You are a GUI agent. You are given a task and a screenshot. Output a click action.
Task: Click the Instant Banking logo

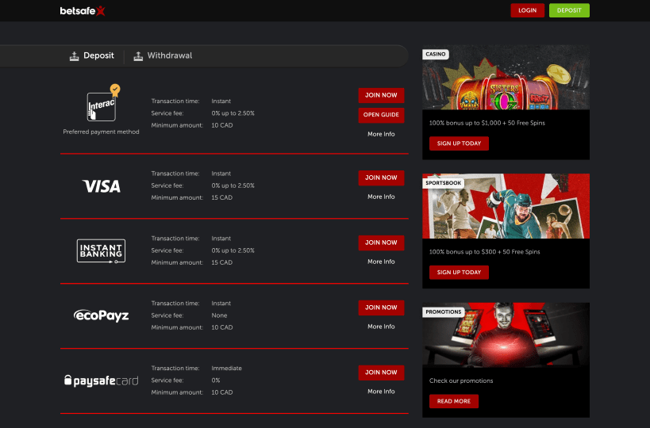coord(101,250)
